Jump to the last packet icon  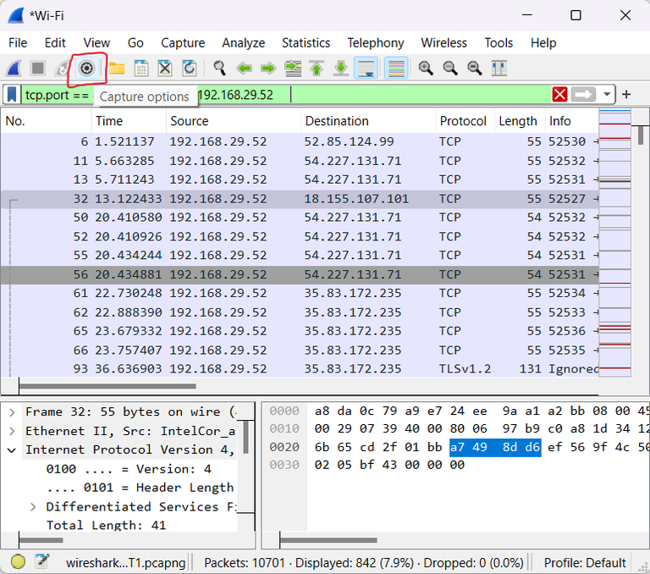tap(341, 68)
